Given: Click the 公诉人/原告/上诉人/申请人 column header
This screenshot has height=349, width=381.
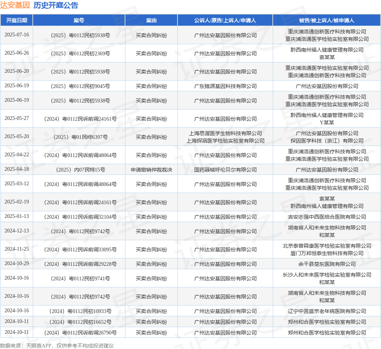Looking at the screenshot, I should tap(225, 20).
